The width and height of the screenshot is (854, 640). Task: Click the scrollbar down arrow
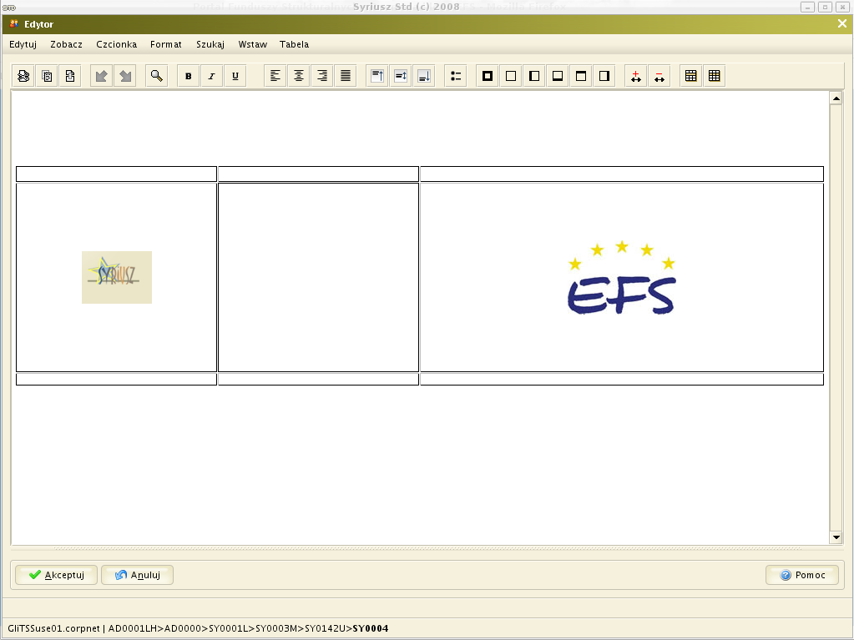click(x=836, y=537)
